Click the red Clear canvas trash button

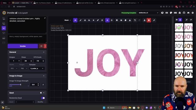pos(149,20)
